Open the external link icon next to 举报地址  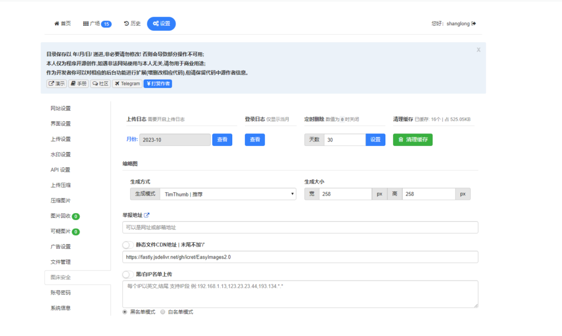pyautogui.click(x=147, y=215)
